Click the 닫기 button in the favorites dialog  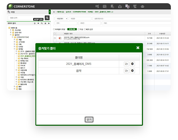(x=89, y=119)
